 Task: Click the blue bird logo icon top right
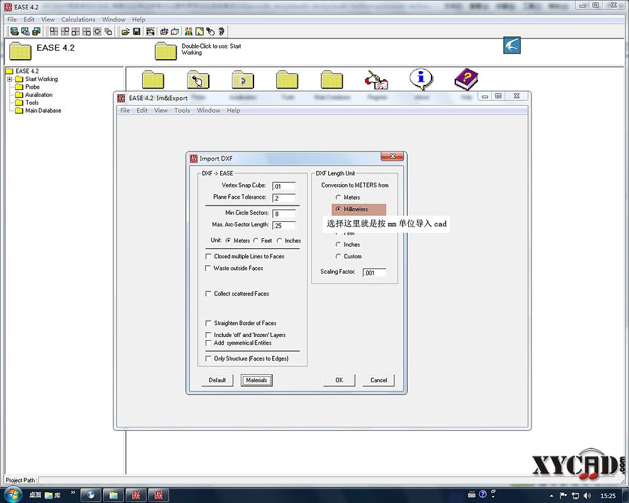(x=512, y=45)
